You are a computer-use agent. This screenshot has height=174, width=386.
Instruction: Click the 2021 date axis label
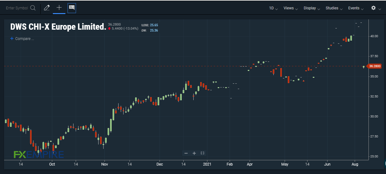[207, 164]
